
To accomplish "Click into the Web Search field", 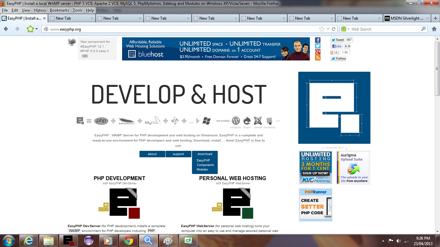I will 386,29.
